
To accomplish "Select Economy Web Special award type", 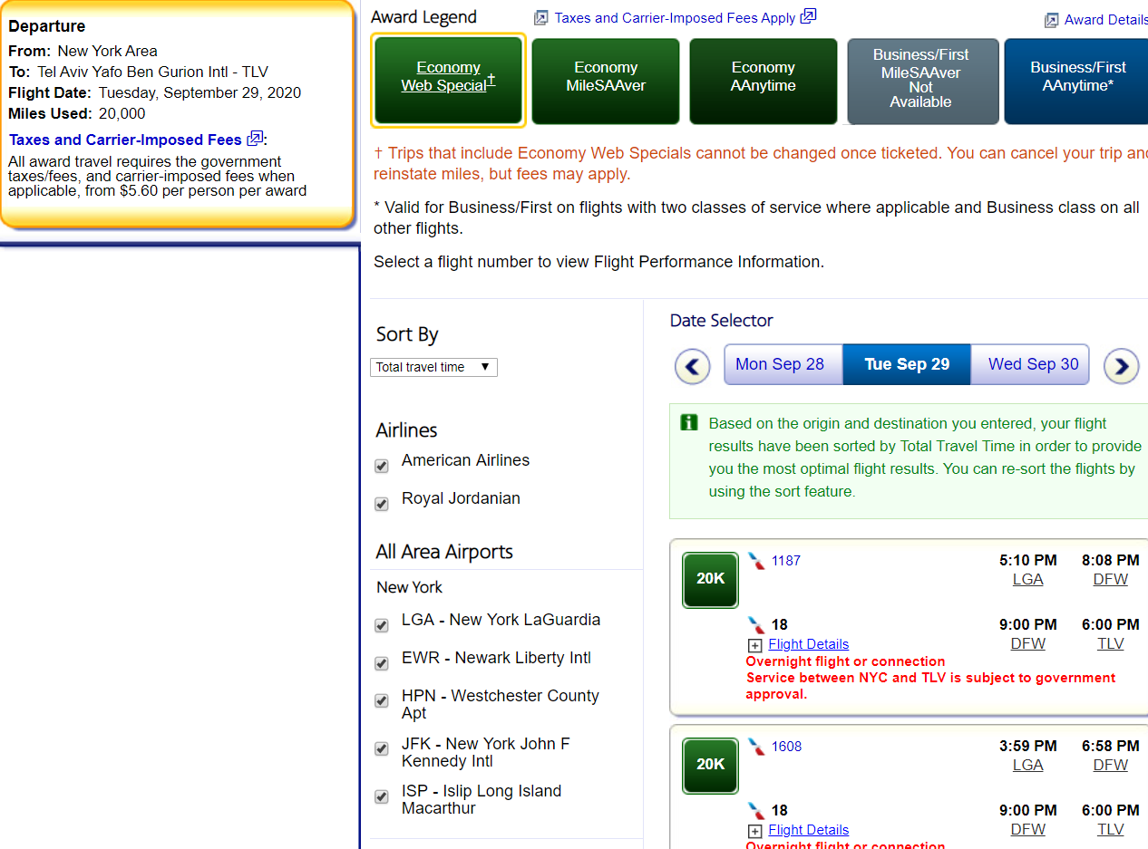I will click(x=448, y=81).
